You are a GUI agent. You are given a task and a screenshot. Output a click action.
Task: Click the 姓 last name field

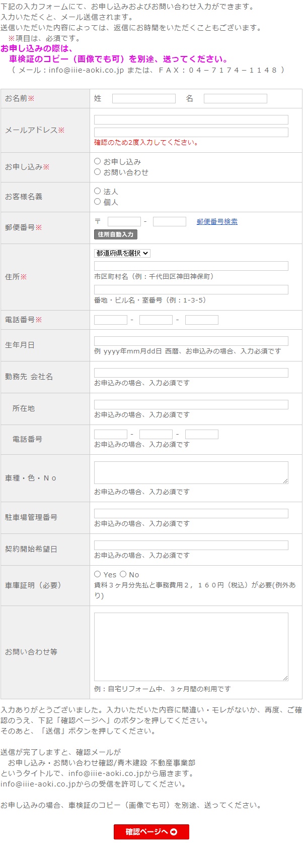point(143,99)
